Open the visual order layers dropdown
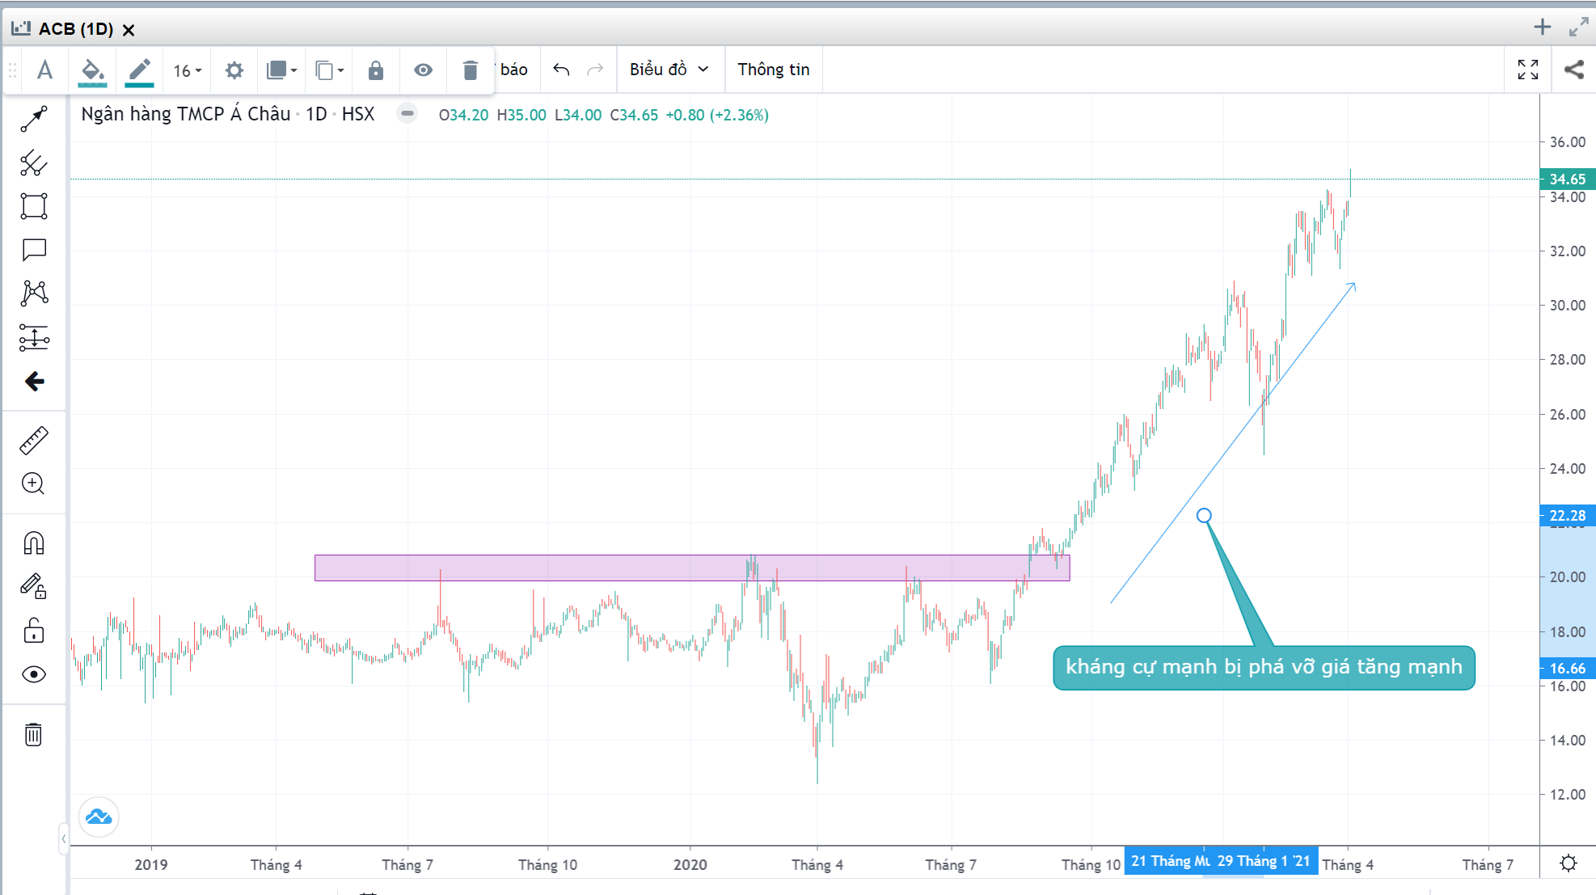Viewport: 1596px width, 895px height. [281, 70]
